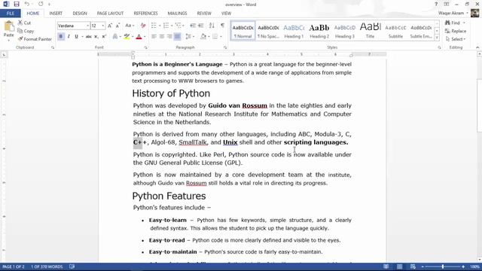The width and height of the screenshot is (482, 271).
Task: Switch to the PAGE LAYOUT tab
Action: click(x=110, y=14)
